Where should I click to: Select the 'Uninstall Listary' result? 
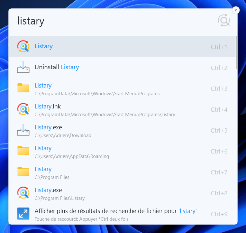(122, 67)
